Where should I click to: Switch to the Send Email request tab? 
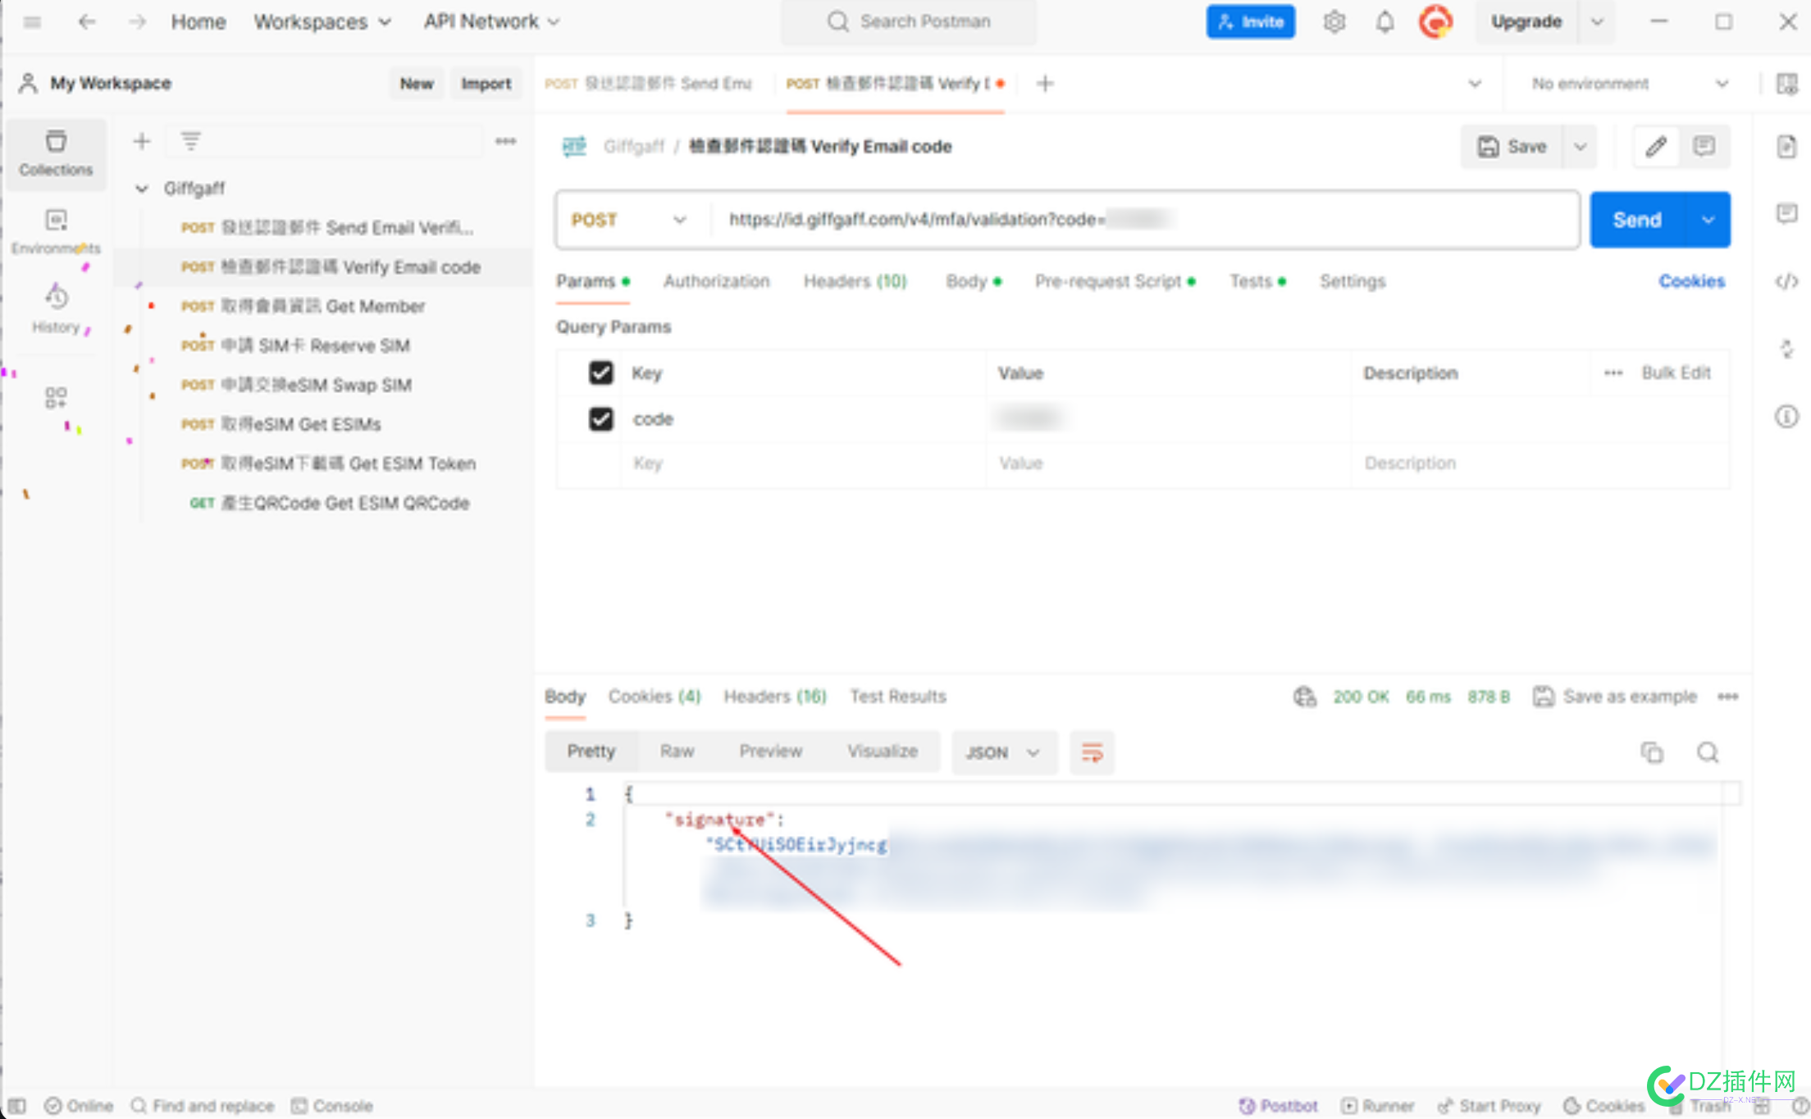648,83
